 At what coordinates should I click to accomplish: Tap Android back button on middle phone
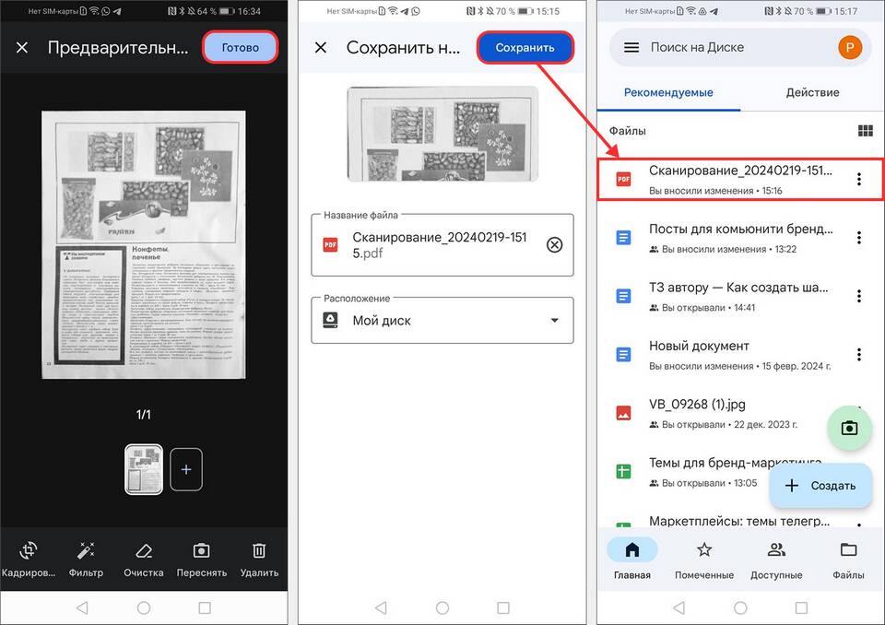(381, 607)
